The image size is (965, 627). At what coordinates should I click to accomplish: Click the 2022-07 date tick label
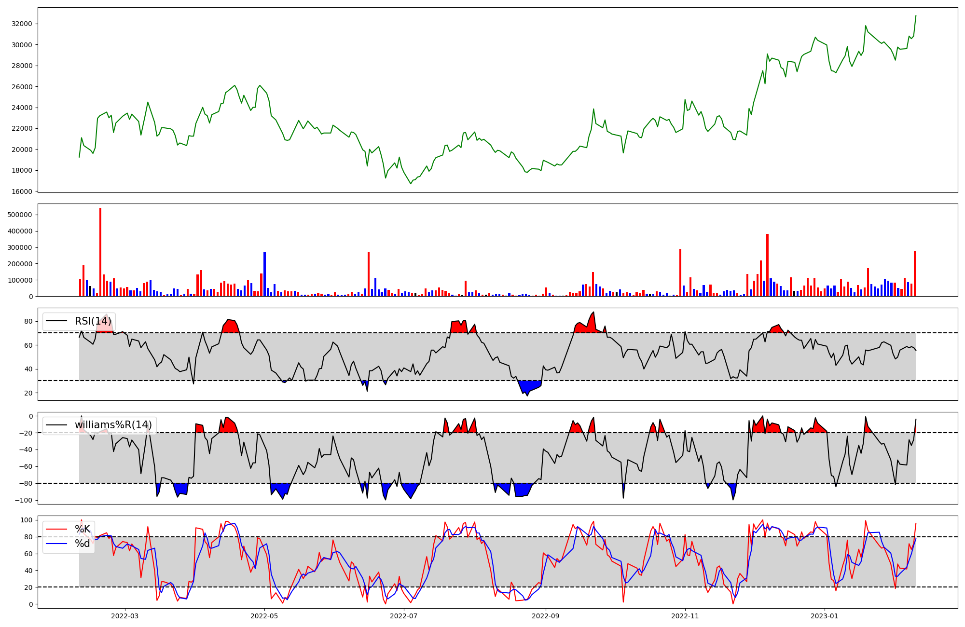click(x=403, y=616)
